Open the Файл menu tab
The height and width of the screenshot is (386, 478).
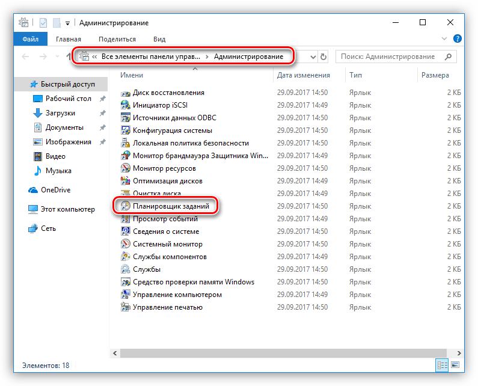[31, 39]
